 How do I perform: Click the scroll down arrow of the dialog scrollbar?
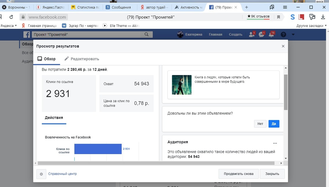click(286, 158)
